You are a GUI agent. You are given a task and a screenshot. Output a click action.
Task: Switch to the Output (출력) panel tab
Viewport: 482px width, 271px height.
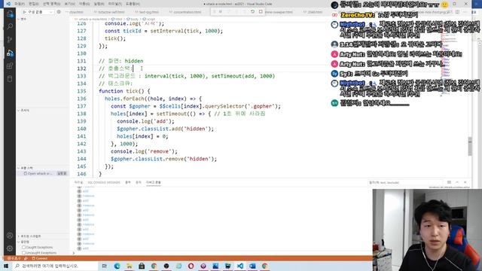[128, 182]
